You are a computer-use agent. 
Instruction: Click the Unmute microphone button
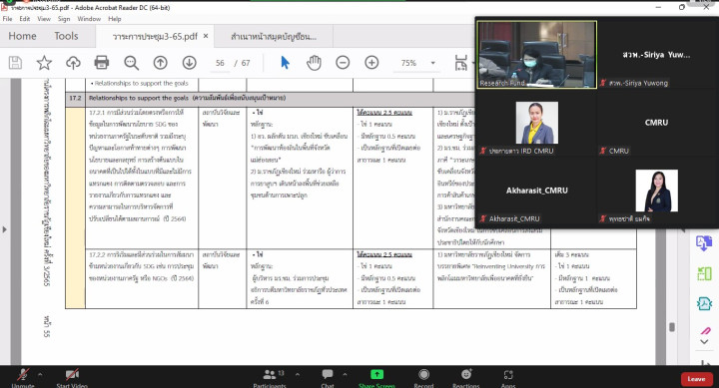[x=22, y=378]
